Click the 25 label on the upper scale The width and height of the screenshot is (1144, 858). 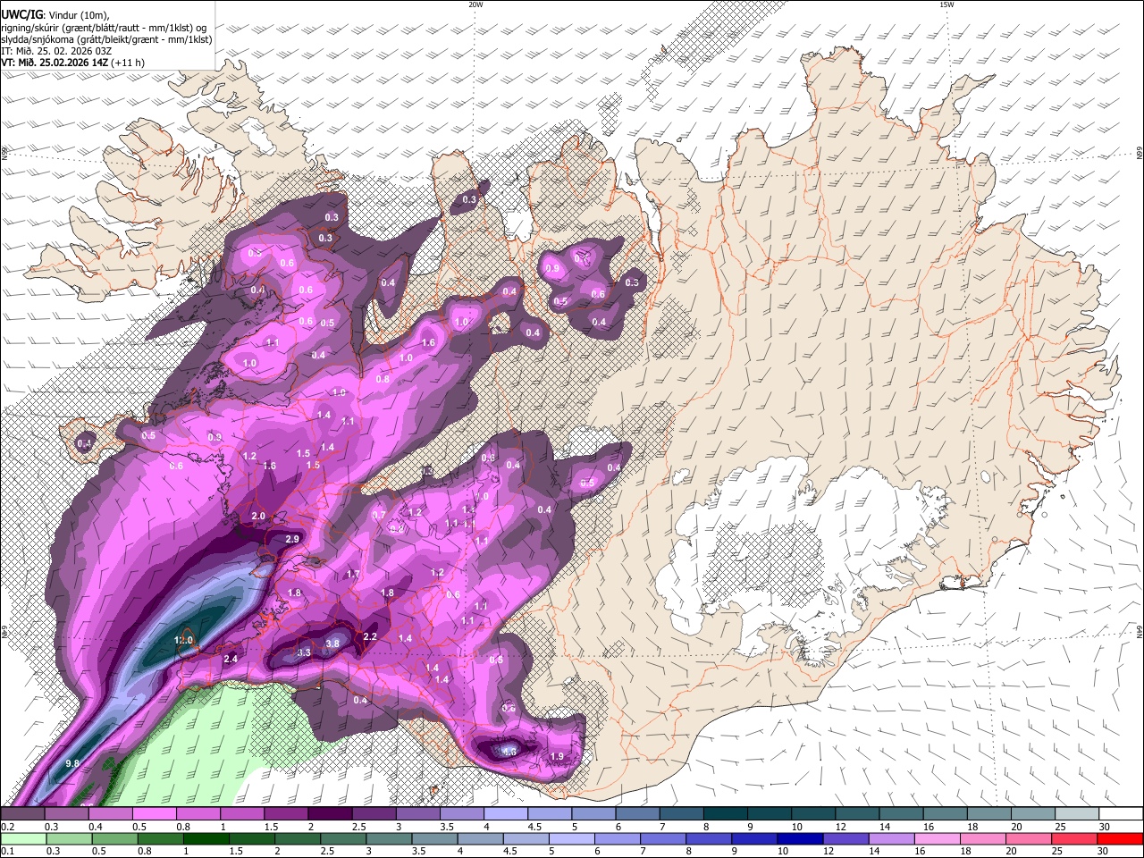click(1059, 826)
